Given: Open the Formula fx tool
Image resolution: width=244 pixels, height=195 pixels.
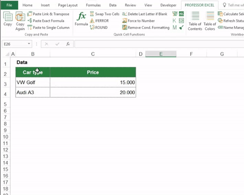Looking at the screenshot, I should [x=81, y=19].
